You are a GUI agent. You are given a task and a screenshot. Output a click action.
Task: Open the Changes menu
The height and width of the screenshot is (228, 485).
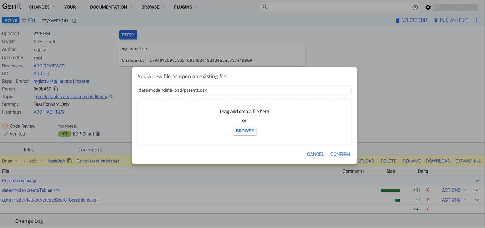(x=42, y=7)
